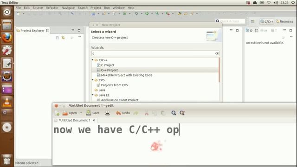Click the Open Perspective icon
The width and height of the screenshot is (297, 167).
pyautogui.click(x=252, y=21)
